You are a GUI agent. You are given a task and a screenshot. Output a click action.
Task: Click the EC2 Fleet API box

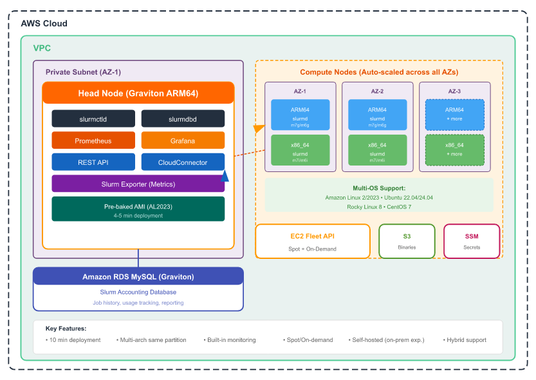pos(313,241)
